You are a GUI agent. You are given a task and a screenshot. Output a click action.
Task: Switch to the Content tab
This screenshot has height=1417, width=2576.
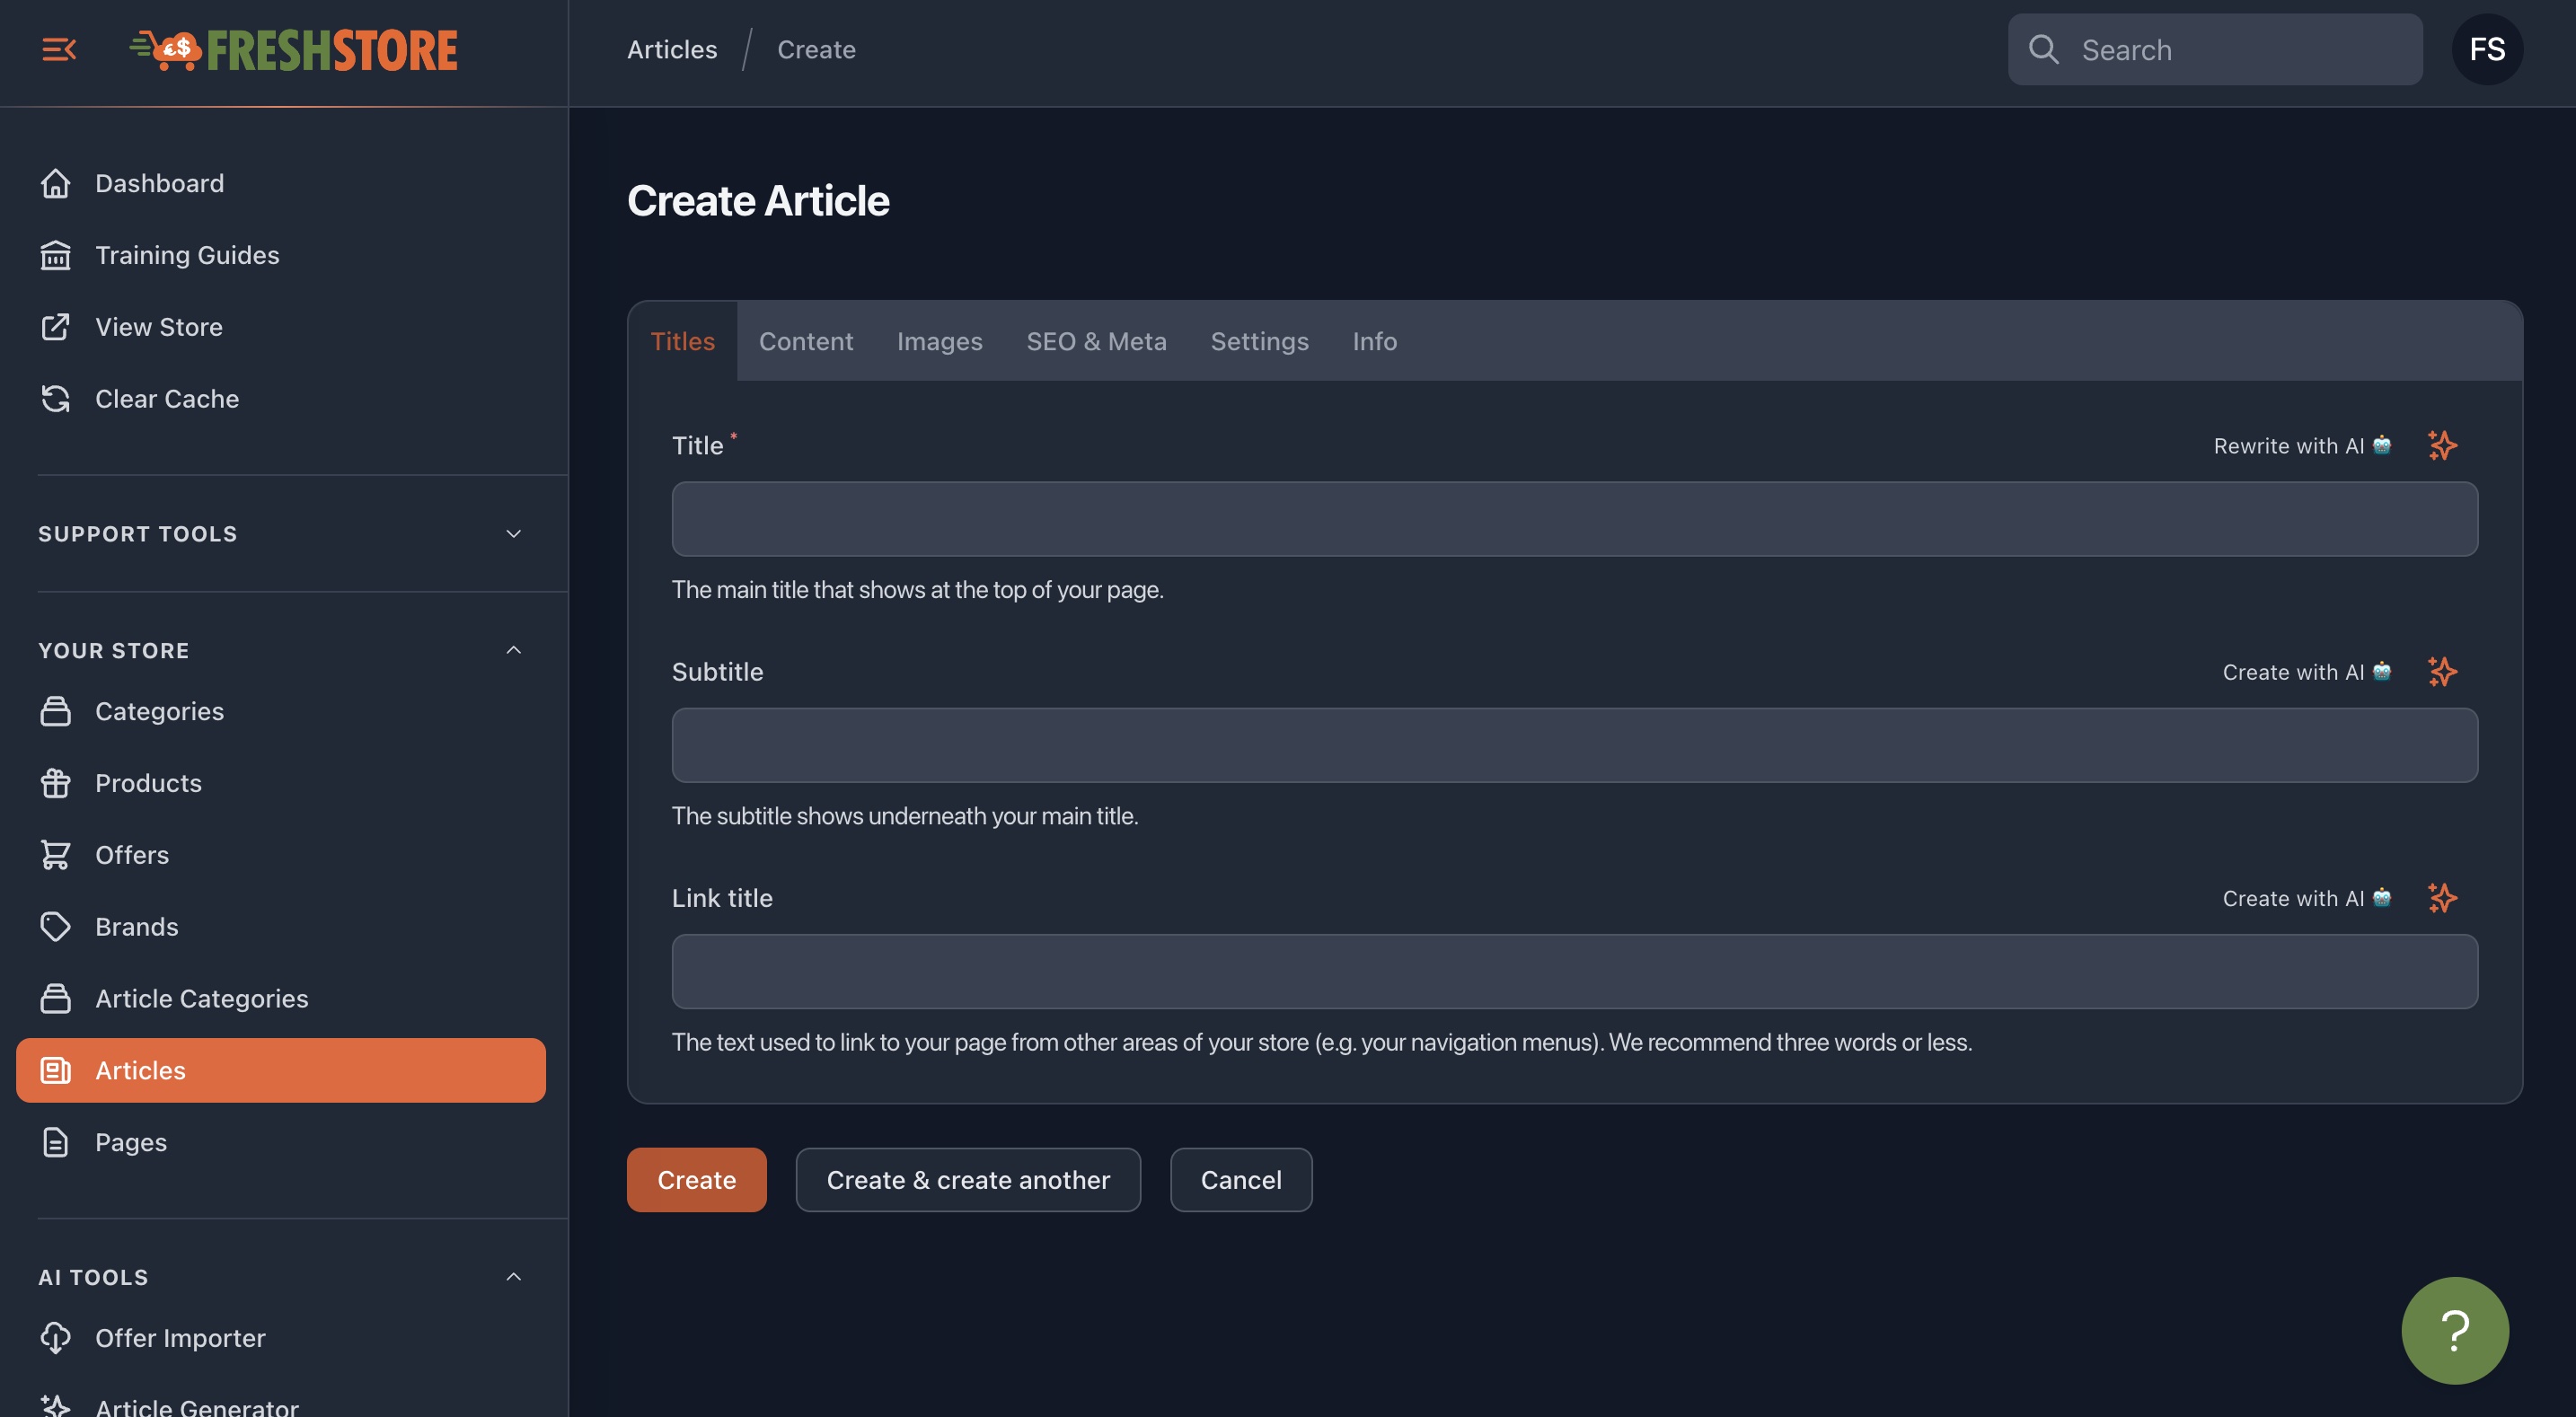point(805,341)
